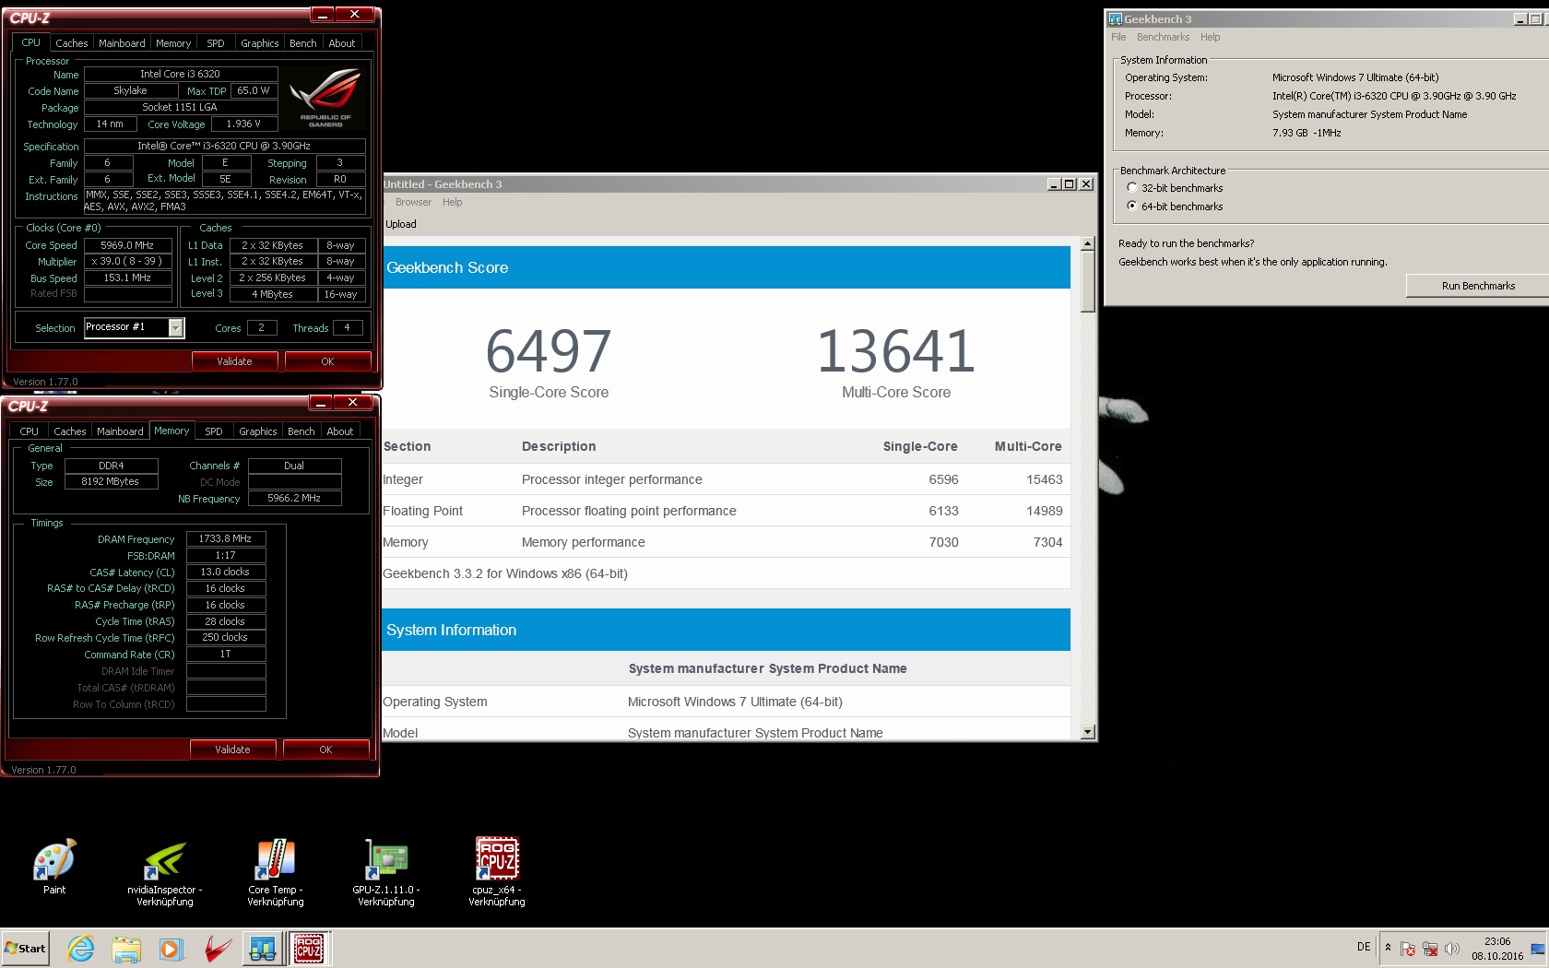Open the network tray icon

pos(1430,949)
